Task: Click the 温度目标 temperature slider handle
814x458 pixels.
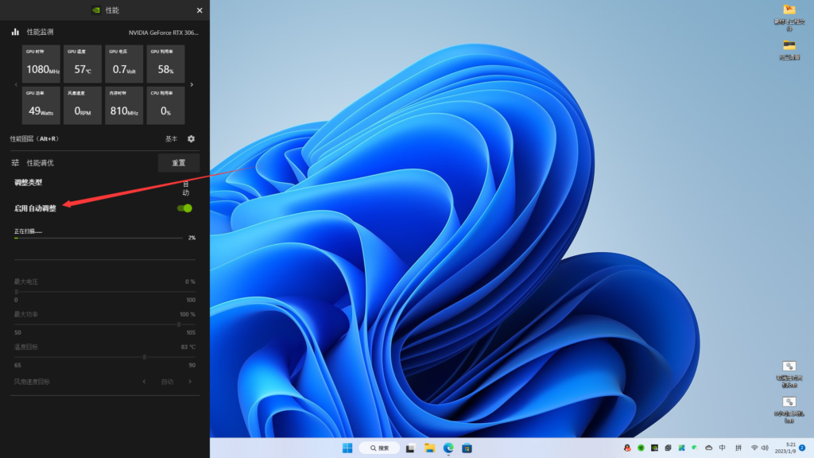Action: click(x=144, y=357)
